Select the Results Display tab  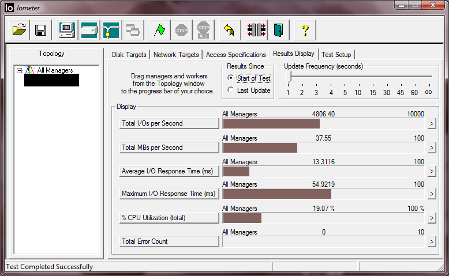click(x=294, y=54)
